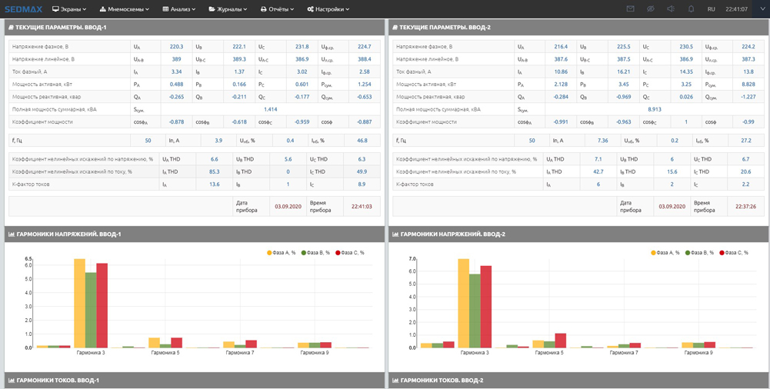
Task: Open the Журналы menu
Action: coord(228,9)
